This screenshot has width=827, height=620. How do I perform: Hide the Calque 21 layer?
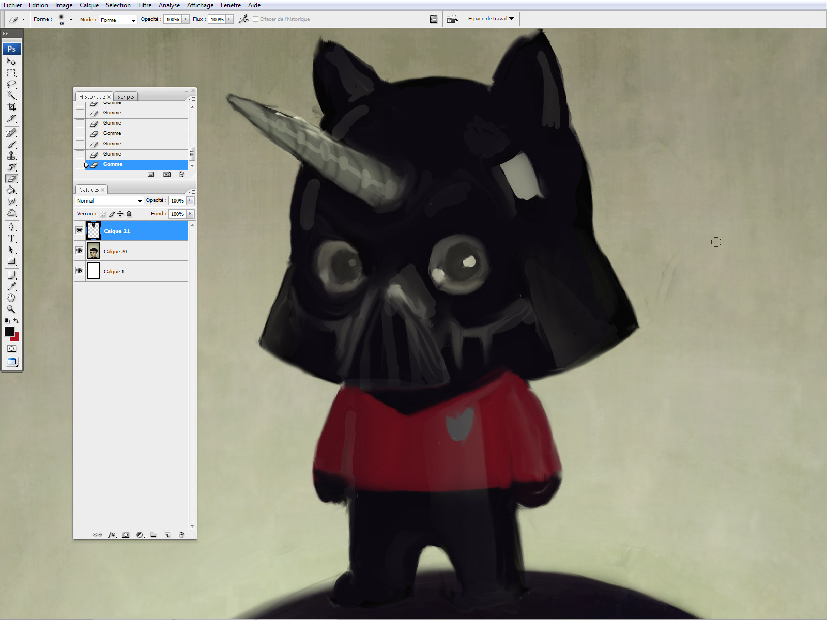pyautogui.click(x=79, y=230)
